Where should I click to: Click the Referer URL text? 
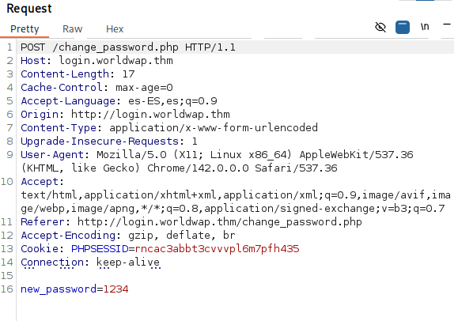click(220, 221)
